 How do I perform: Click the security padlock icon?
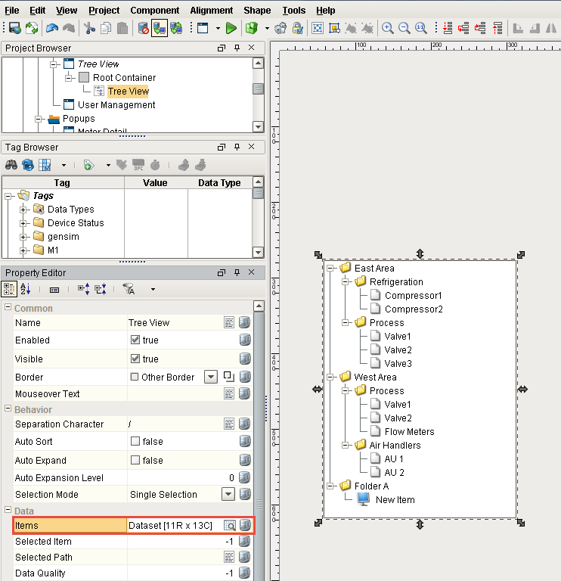pos(298,28)
